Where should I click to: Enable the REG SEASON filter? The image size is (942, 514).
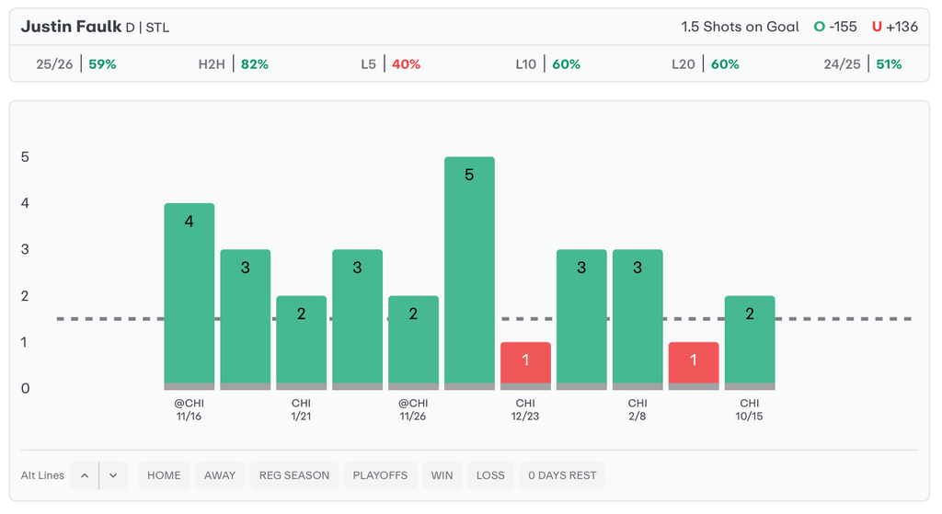point(294,475)
